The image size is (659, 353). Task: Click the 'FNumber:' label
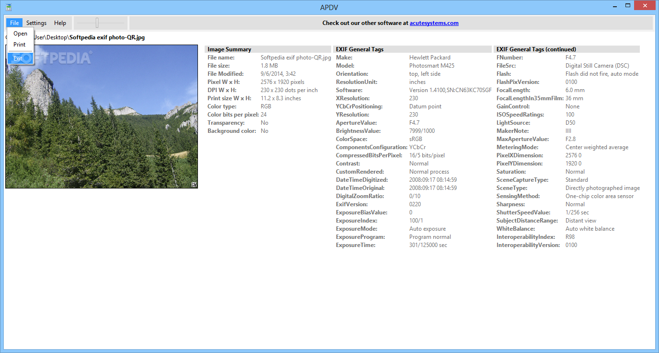click(x=510, y=58)
